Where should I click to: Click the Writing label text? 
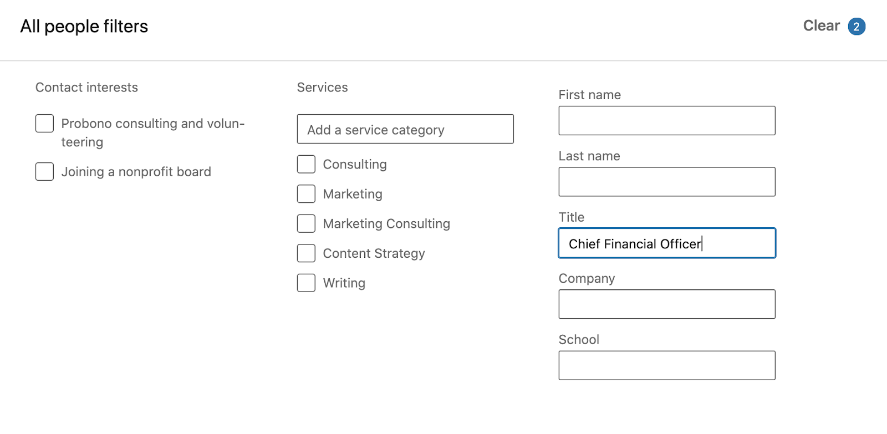pyautogui.click(x=344, y=283)
